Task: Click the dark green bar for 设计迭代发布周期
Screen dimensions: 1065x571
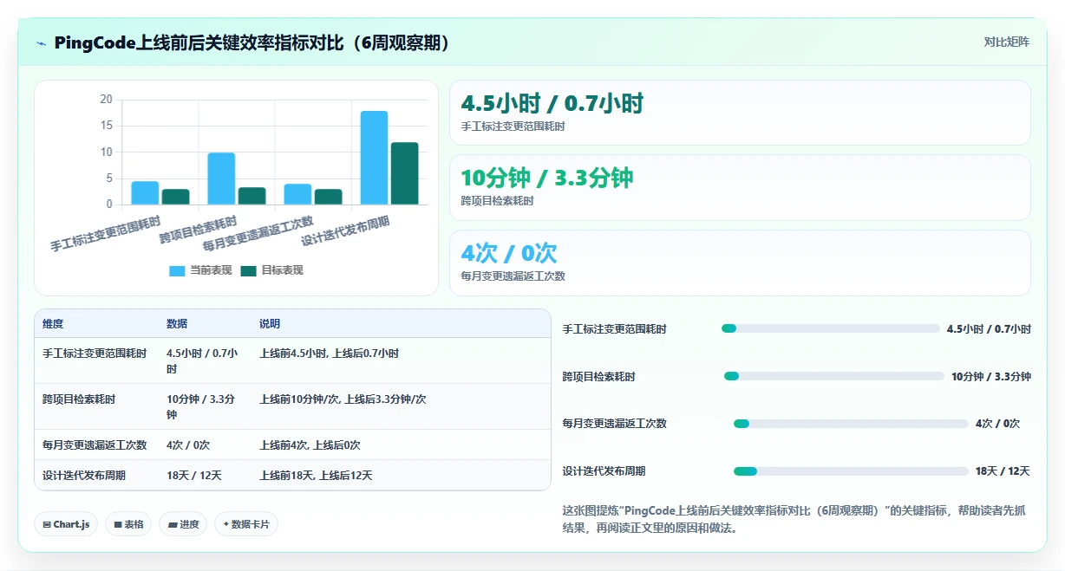Action: (x=404, y=173)
